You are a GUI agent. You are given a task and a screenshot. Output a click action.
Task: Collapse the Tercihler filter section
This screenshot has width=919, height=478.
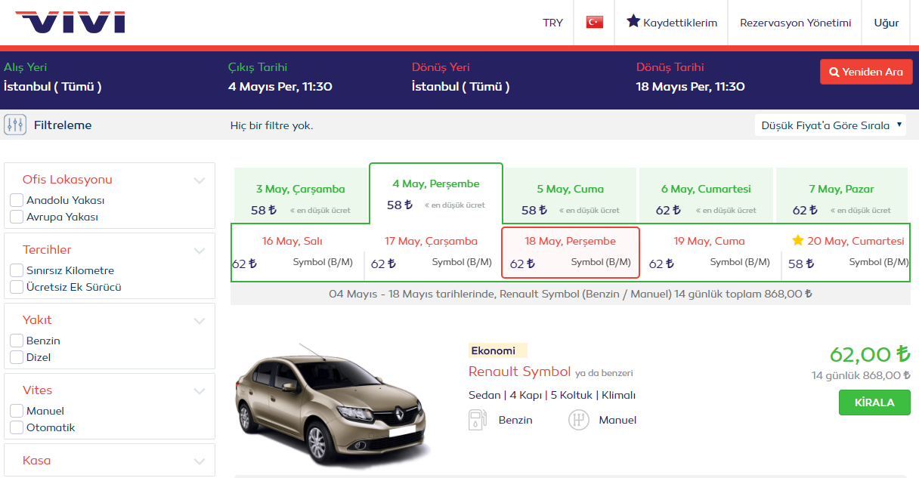tap(200, 251)
